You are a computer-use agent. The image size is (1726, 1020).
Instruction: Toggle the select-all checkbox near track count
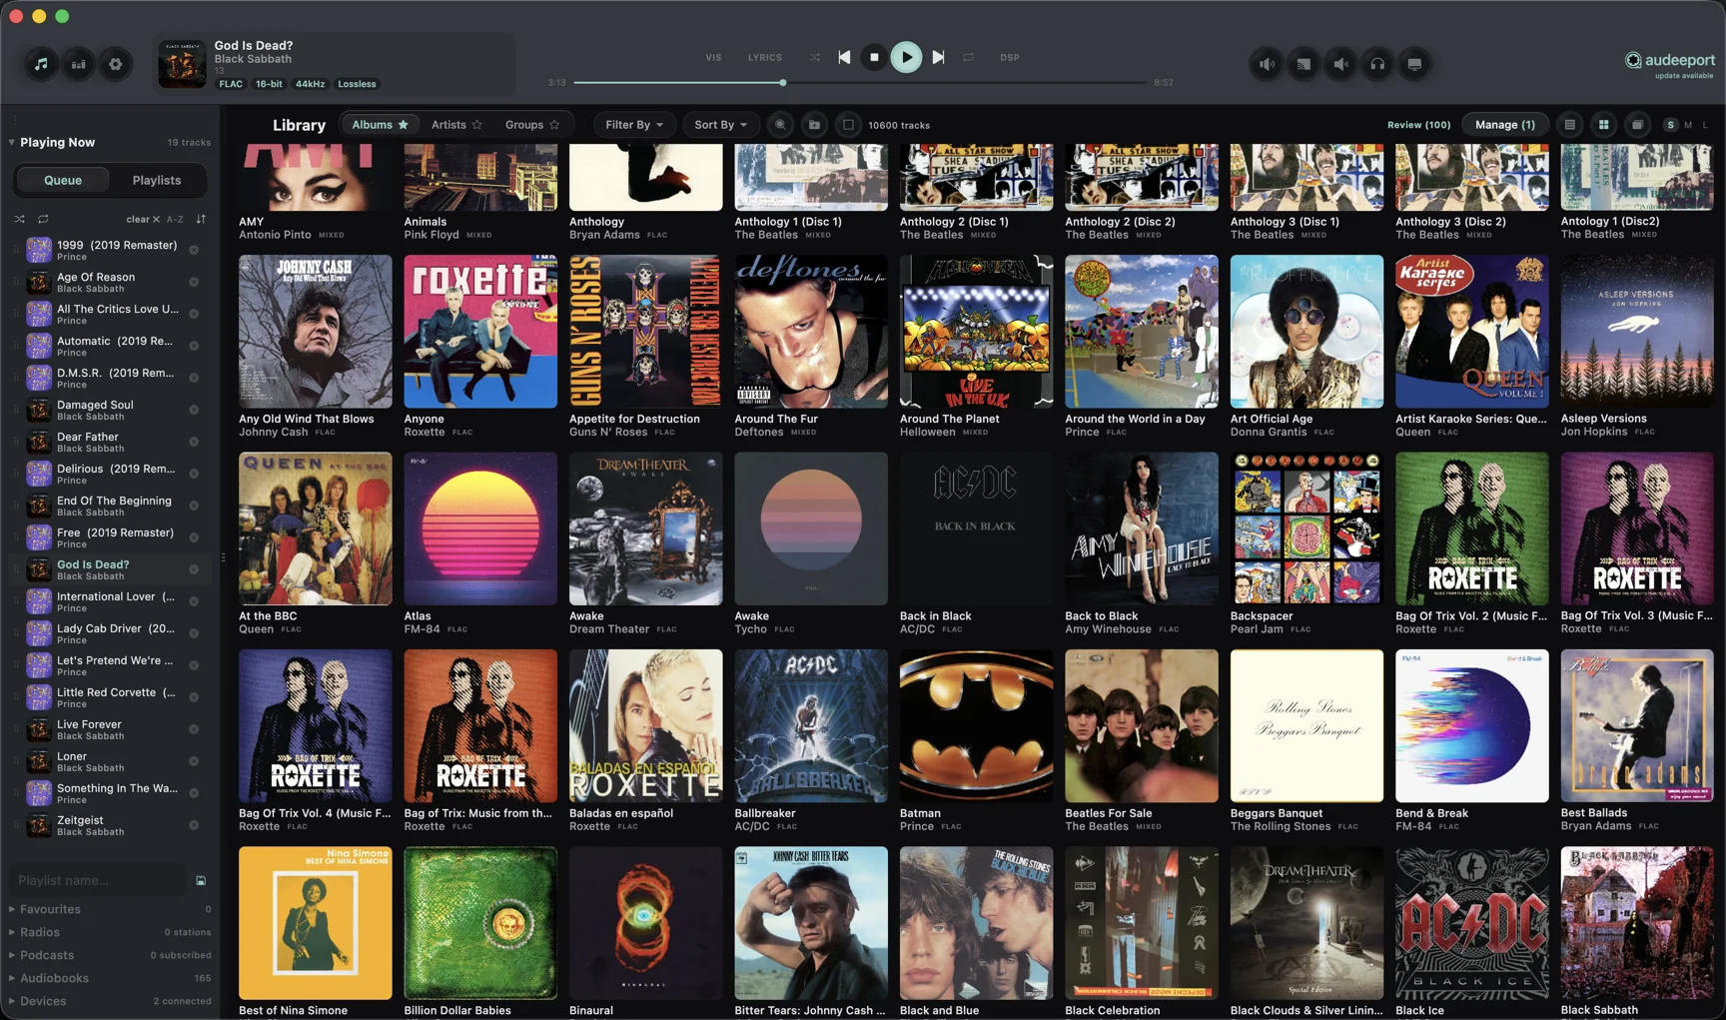(x=848, y=125)
